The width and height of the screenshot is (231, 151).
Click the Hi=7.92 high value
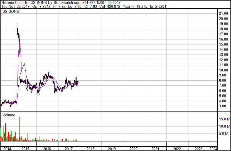click(59, 6)
